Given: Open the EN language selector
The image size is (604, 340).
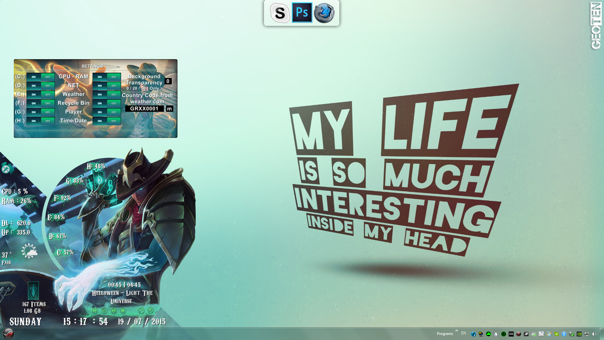Looking at the screenshot, I should click(463, 333).
